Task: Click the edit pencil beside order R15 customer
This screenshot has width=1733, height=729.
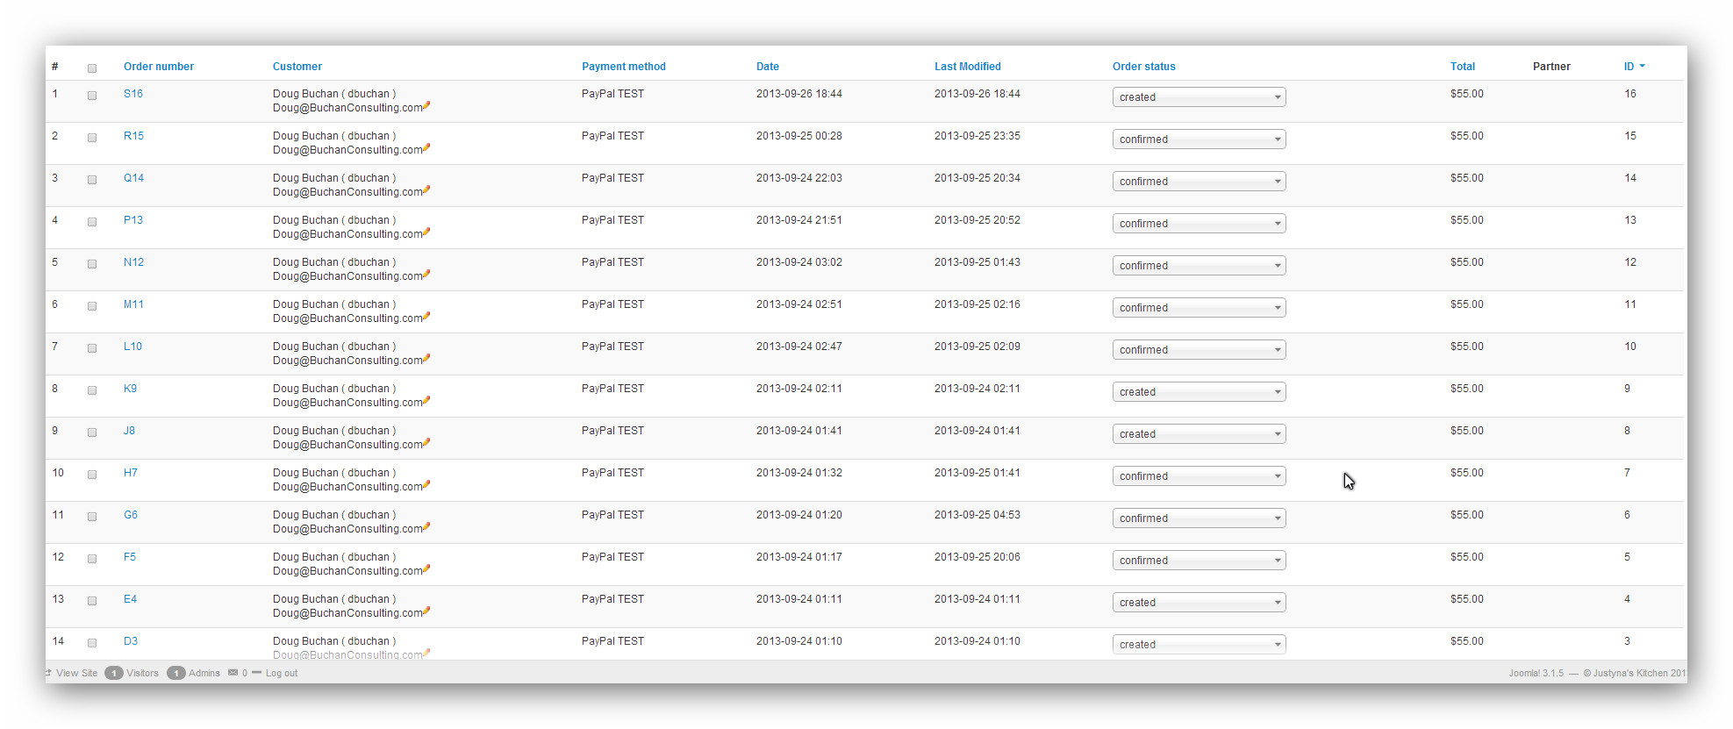Action: click(x=426, y=148)
